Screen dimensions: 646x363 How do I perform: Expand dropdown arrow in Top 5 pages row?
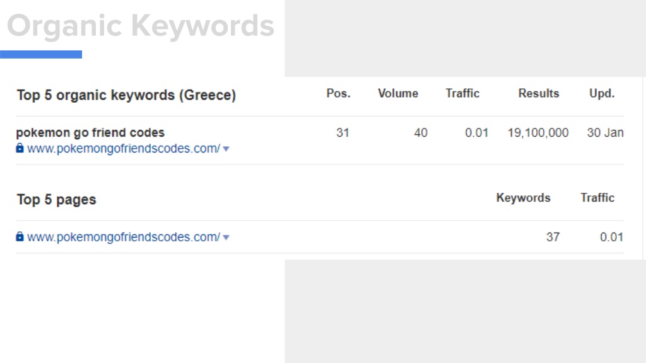click(x=226, y=238)
